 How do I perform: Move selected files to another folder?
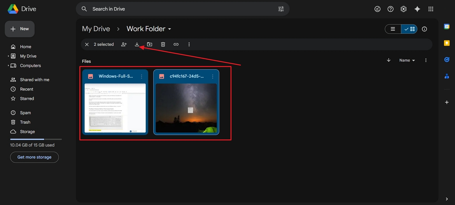[149, 44]
